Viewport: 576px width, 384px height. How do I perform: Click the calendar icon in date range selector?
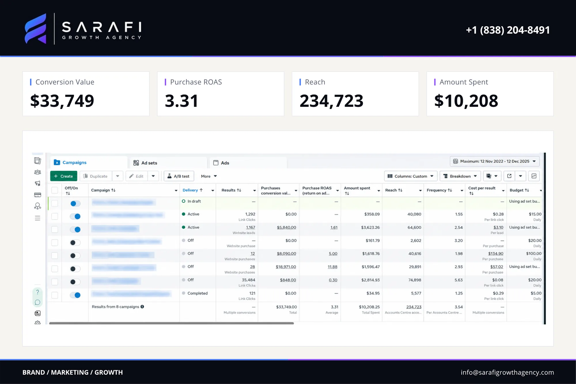[455, 161]
